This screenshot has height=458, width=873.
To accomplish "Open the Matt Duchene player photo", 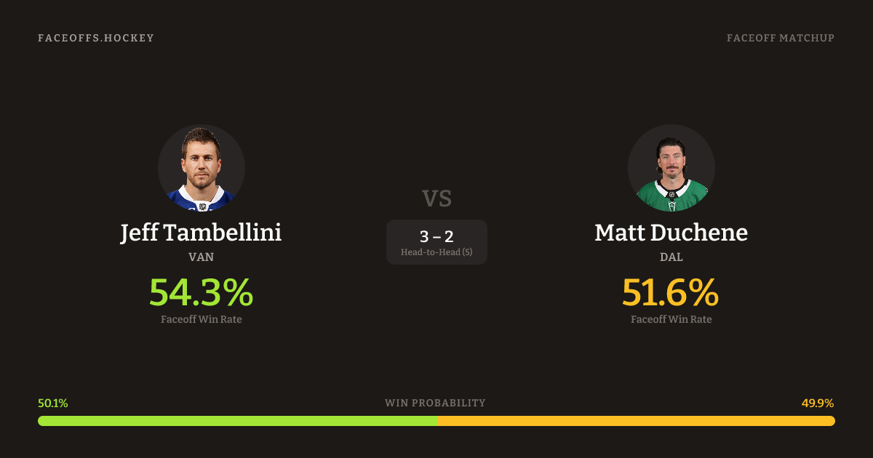I will pos(671,168).
